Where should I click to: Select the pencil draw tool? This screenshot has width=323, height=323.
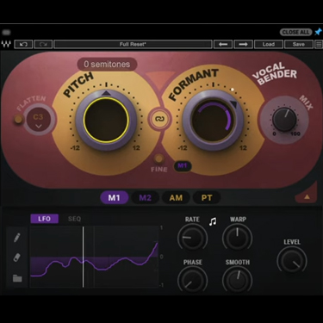point(17,238)
